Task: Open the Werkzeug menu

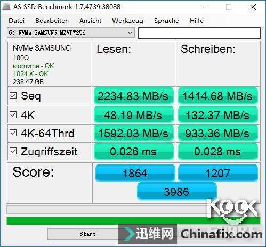Action: (x=127, y=21)
